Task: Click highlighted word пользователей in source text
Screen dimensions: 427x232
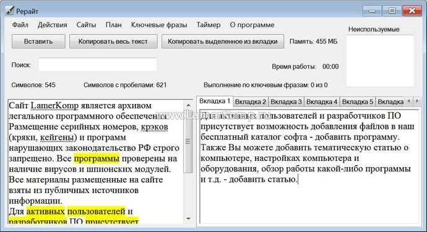Action: [x=97, y=212]
